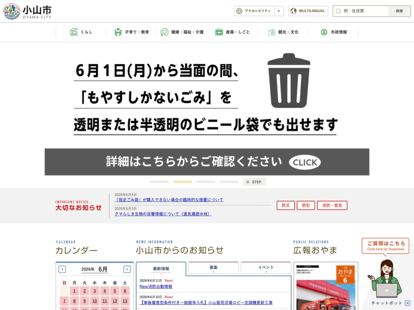Open the 広報おやま June issue cover
Image resolution: width=414 pixels, height=310 pixels.
coord(326,286)
